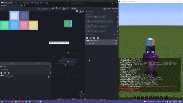Click the UV auto-size icon next to link
183x103 pixels.
point(5,66)
